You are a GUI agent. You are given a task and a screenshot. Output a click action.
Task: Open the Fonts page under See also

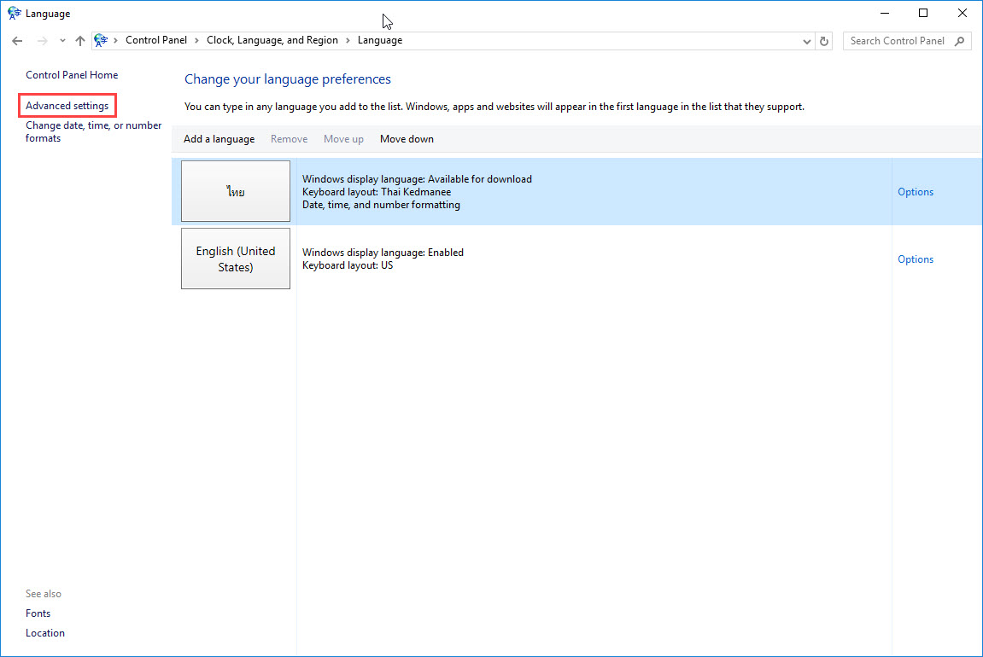[x=38, y=613]
